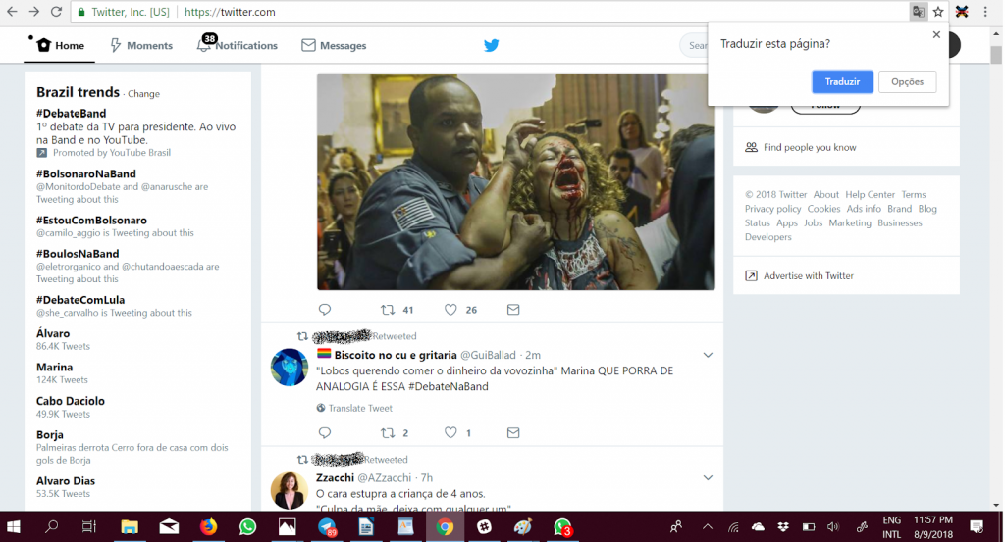Image resolution: width=1005 pixels, height=542 pixels.
Task: Click the Opções button in translate popup
Action: [907, 81]
